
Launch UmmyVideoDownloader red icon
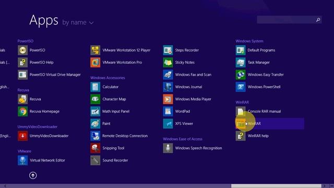22,136
